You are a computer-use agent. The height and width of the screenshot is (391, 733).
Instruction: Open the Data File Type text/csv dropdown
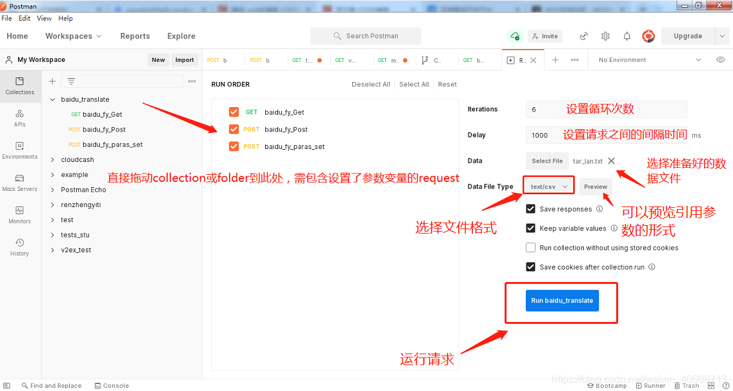549,186
